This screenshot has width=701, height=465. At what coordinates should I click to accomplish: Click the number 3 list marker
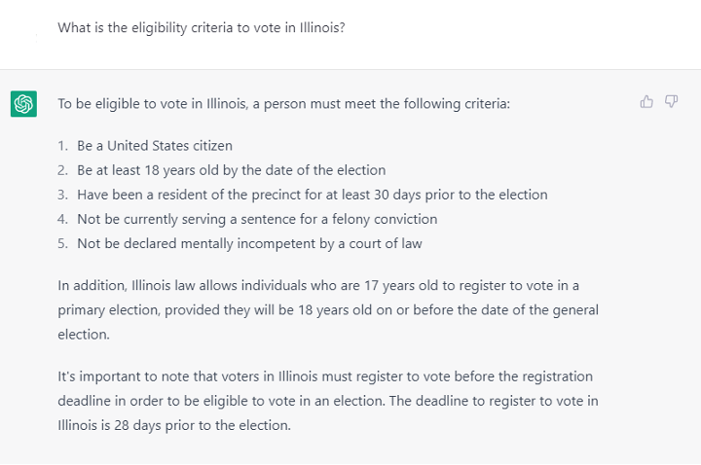coord(62,195)
